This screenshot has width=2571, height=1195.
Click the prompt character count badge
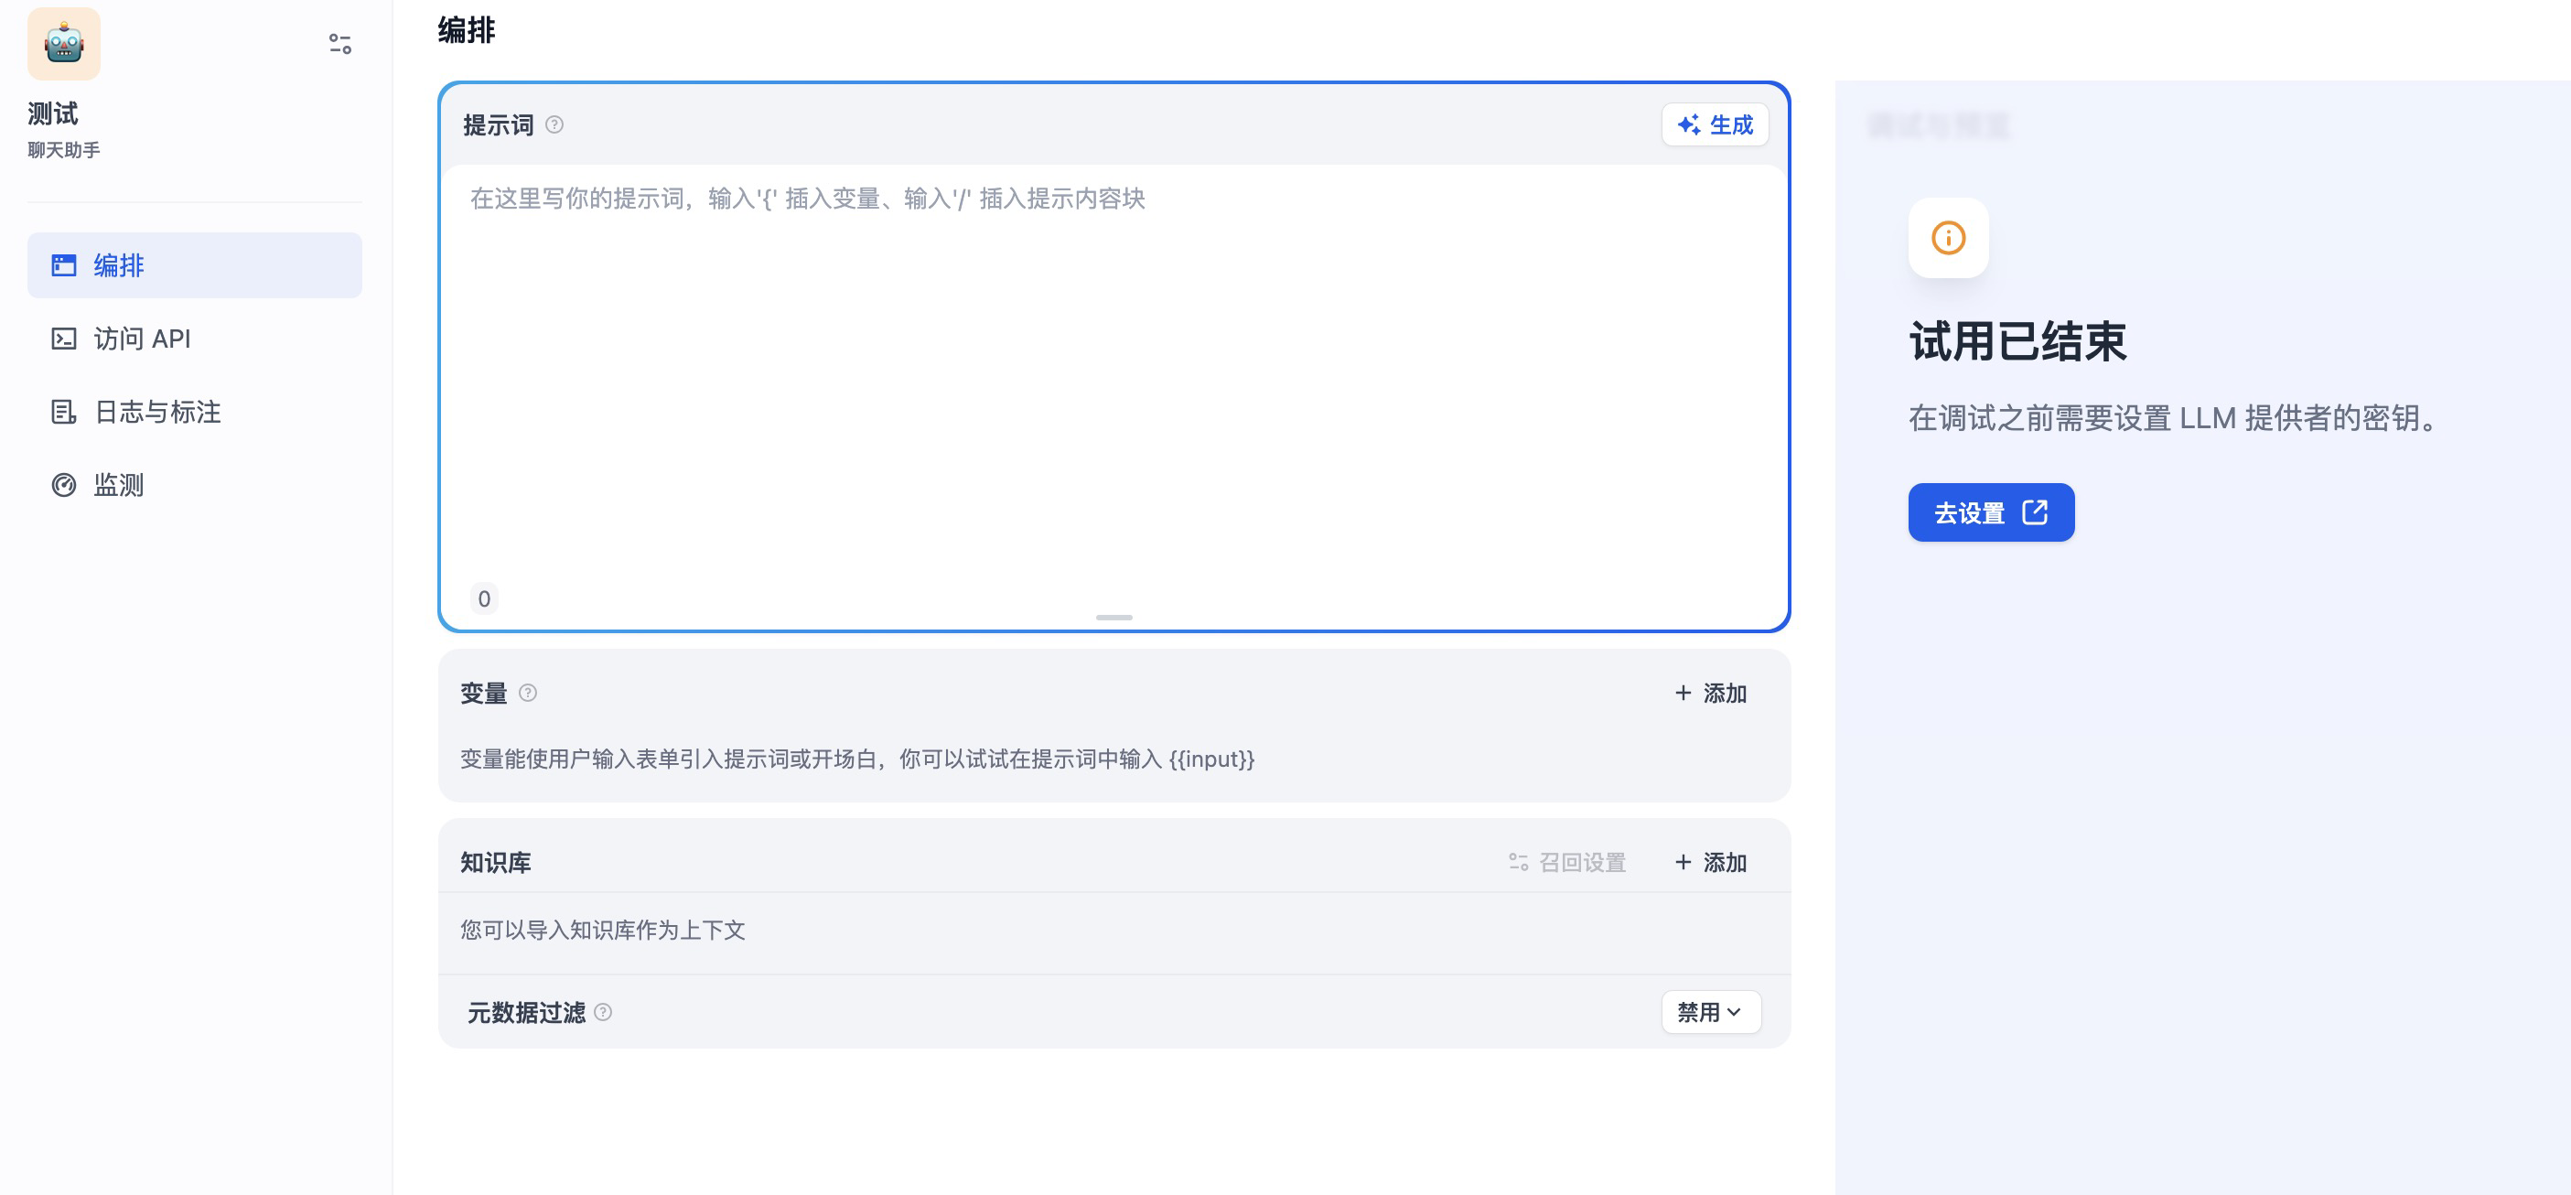point(484,599)
